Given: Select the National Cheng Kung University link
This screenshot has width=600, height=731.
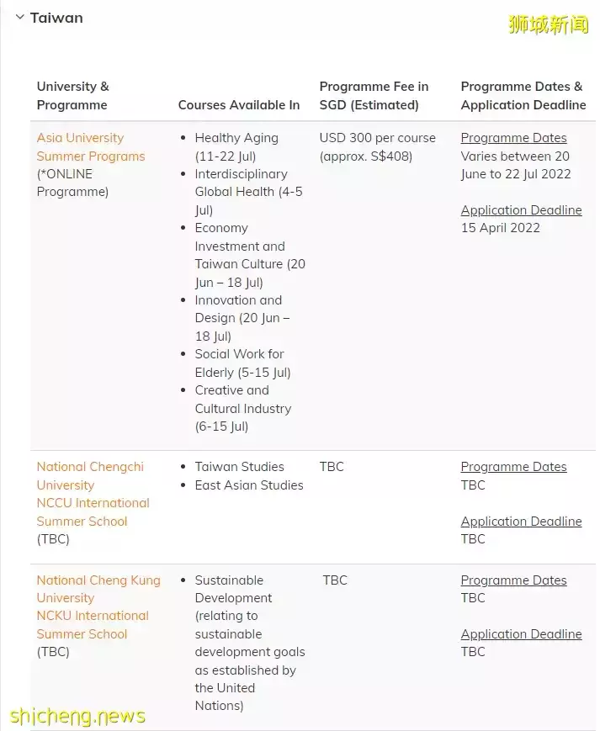Looking at the screenshot, I should [x=98, y=589].
